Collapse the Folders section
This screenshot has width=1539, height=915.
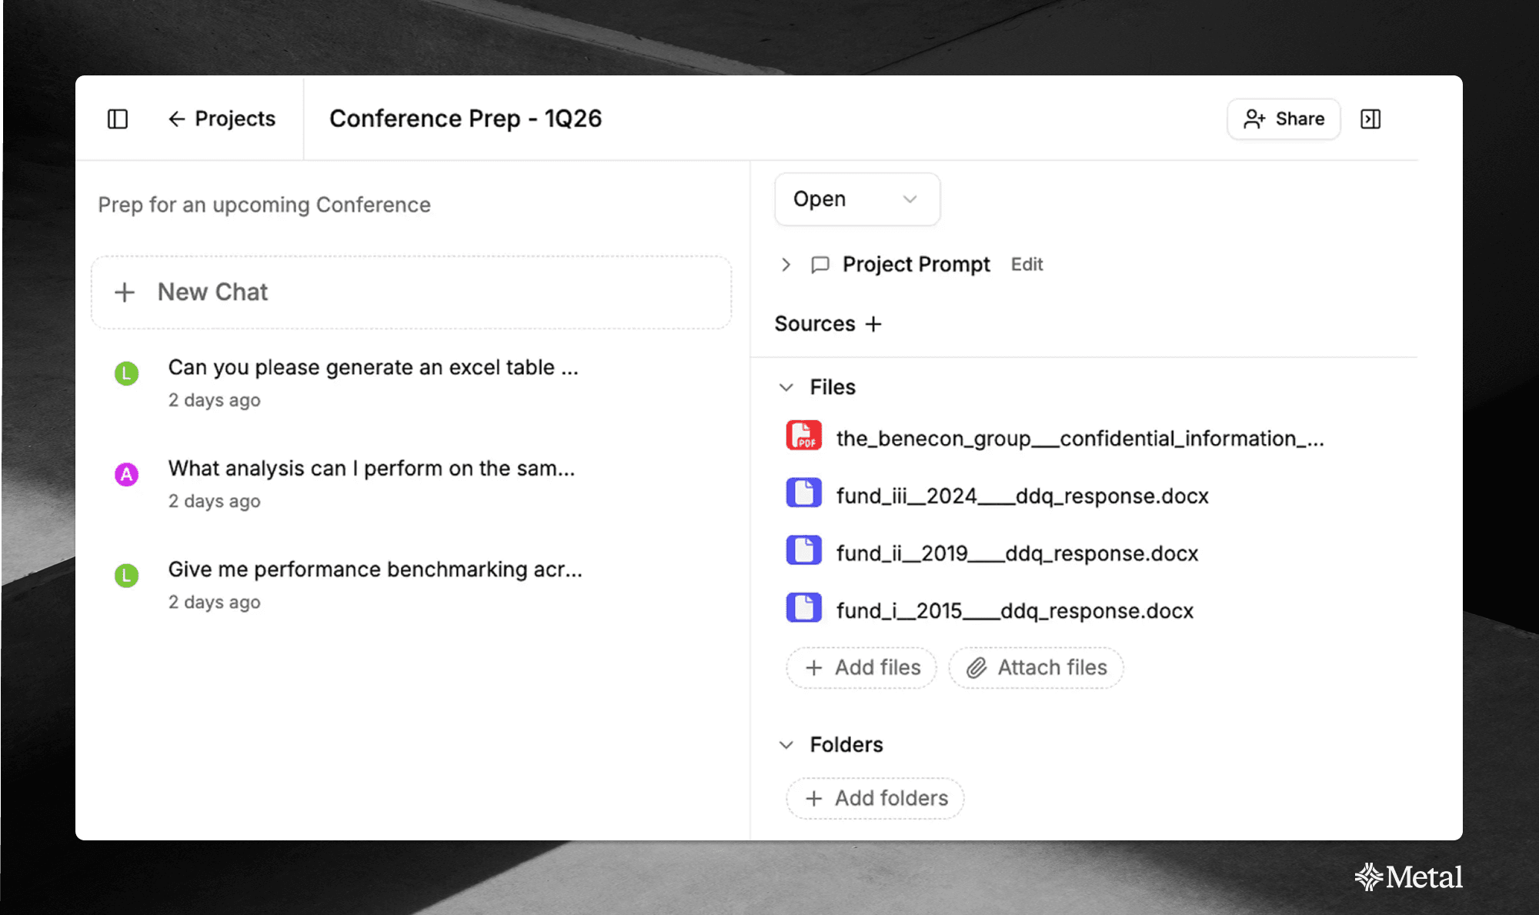(x=786, y=745)
